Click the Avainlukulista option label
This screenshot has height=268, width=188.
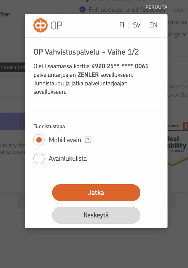click(68, 158)
